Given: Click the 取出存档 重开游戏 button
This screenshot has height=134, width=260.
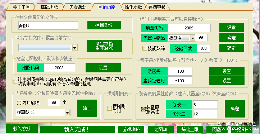Looking at the screenshot, I should tap(104, 46).
